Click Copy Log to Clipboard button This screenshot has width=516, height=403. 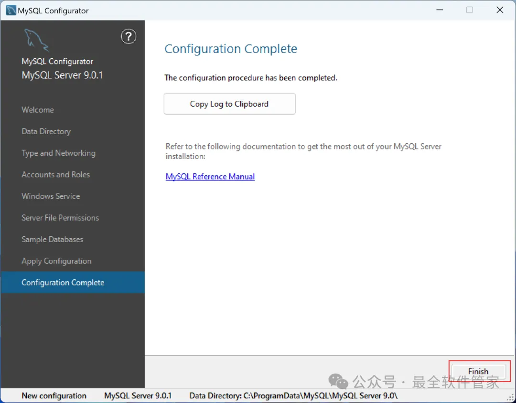pyautogui.click(x=230, y=104)
